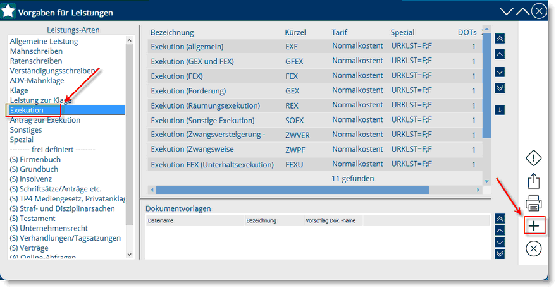556x288 pixels.
Task: Select row Exekution (Räumungsexekution)
Action: coord(315,105)
